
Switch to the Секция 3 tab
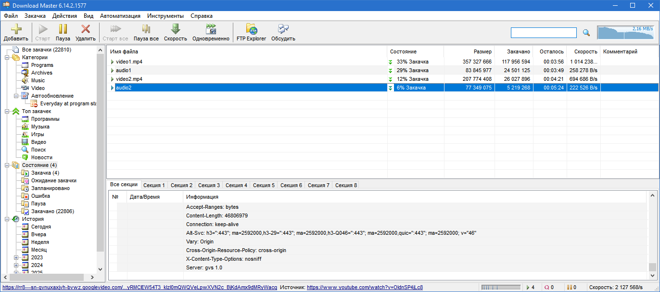pos(209,185)
